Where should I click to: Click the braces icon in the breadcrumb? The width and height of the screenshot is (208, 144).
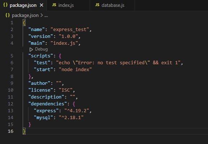tap(8, 15)
